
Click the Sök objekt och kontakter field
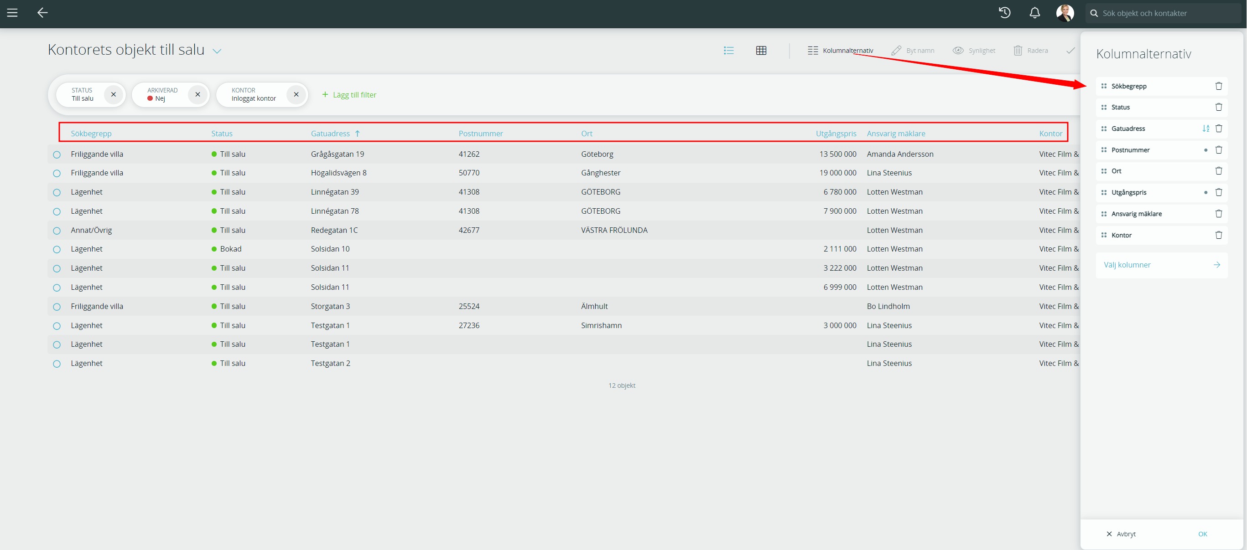tap(1162, 13)
